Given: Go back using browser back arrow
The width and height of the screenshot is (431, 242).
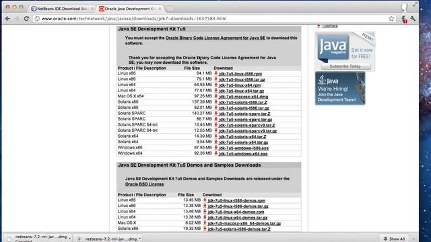Looking at the screenshot, I should [x=7, y=19].
